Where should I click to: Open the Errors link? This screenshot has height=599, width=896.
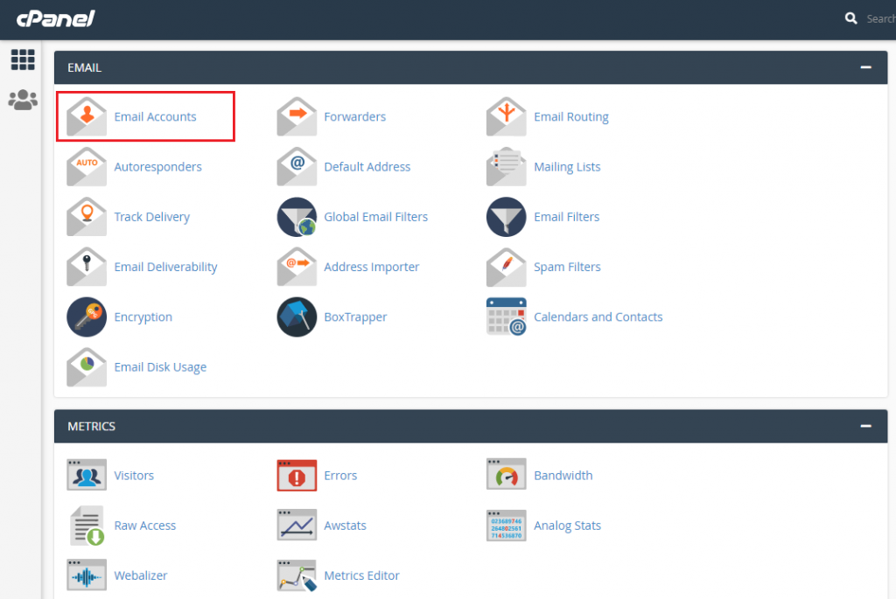(x=340, y=476)
